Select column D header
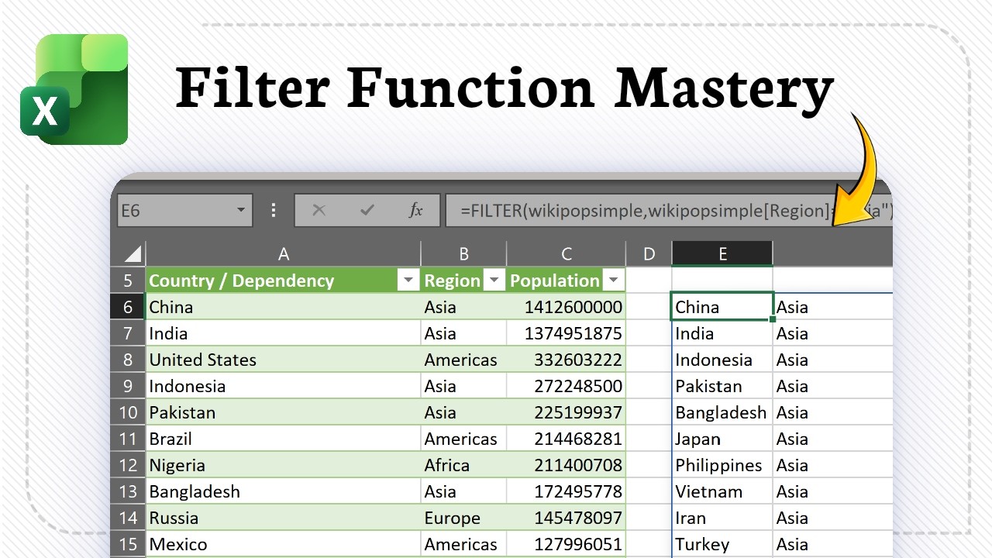Viewport: 992px width, 558px height. [649, 253]
